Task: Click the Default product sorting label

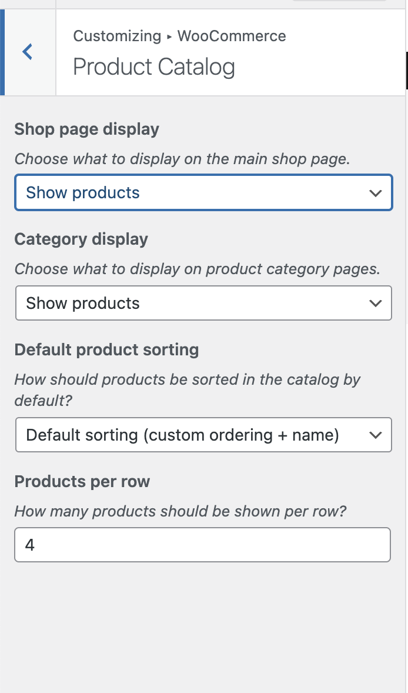Action: pos(106,350)
